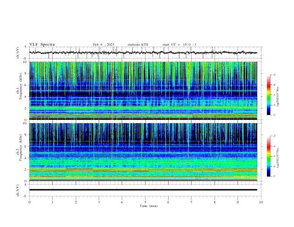Click tick label 6 on the Time axis
This screenshot has height=227, width=294.
(168, 202)
